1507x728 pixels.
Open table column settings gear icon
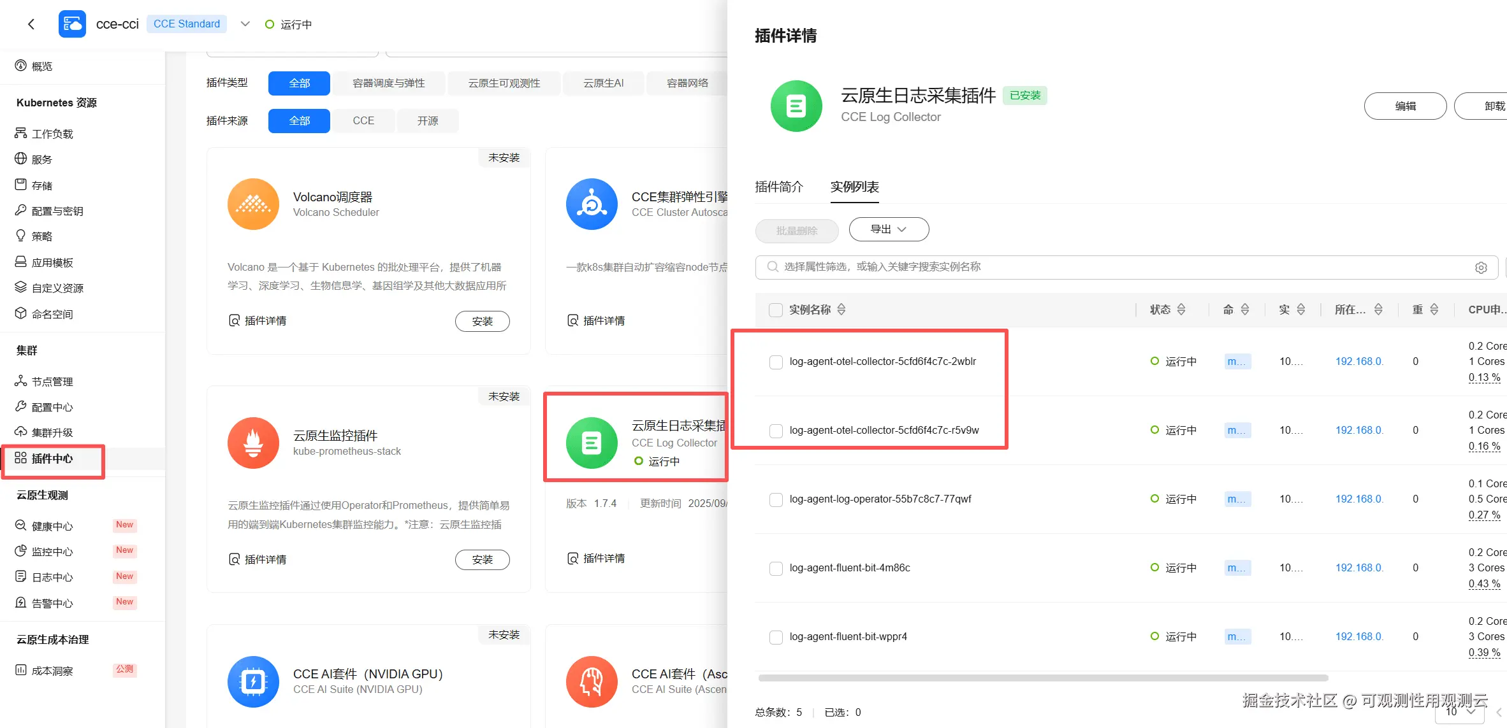[x=1481, y=268]
